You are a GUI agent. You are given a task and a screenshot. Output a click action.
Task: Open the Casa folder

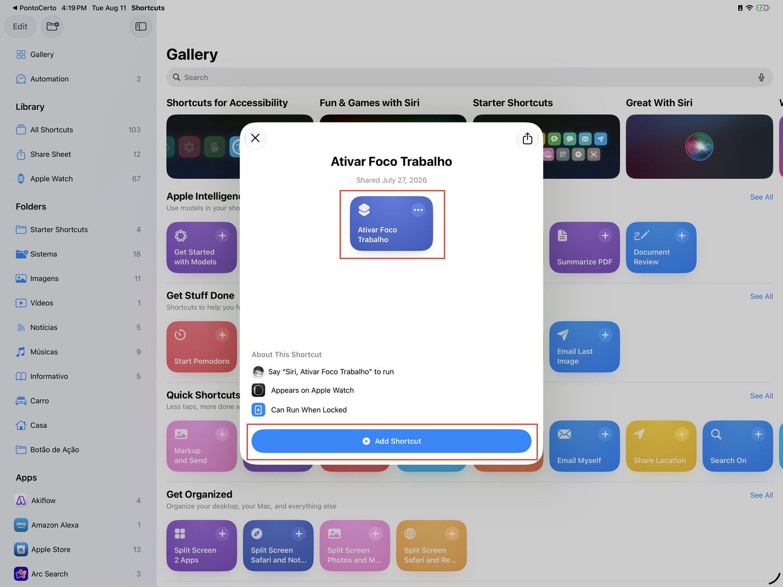click(x=78, y=425)
